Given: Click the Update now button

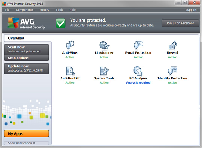Looking at the screenshot, I should click(x=27, y=69).
